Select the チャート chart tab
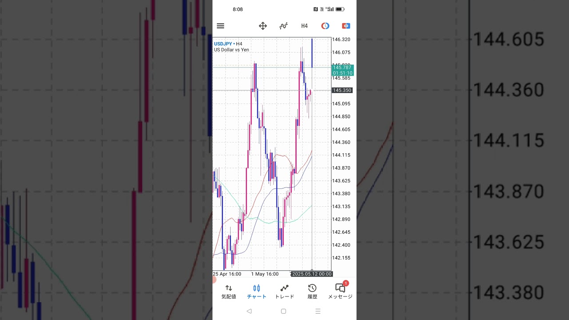This screenshot has height=320, width=569. (256, 292)
